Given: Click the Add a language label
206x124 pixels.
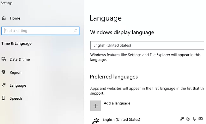Looking at the screenshot, I should pyautogui.click(x=117, y=103).
